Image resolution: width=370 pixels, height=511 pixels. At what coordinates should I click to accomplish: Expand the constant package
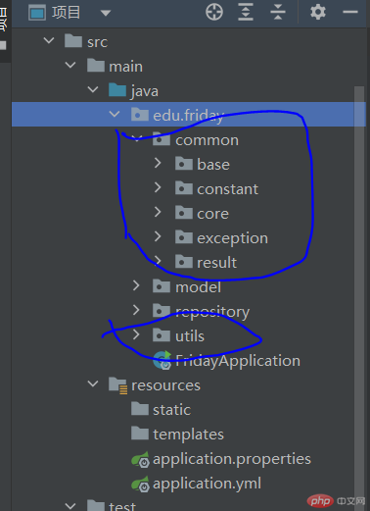point(158,187)
